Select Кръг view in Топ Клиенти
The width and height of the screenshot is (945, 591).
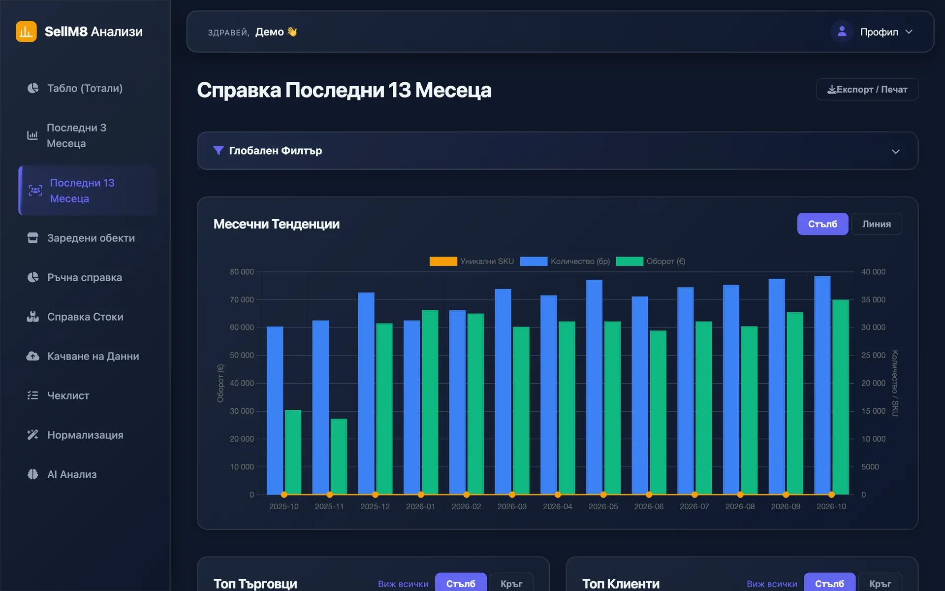click(880, 583)
